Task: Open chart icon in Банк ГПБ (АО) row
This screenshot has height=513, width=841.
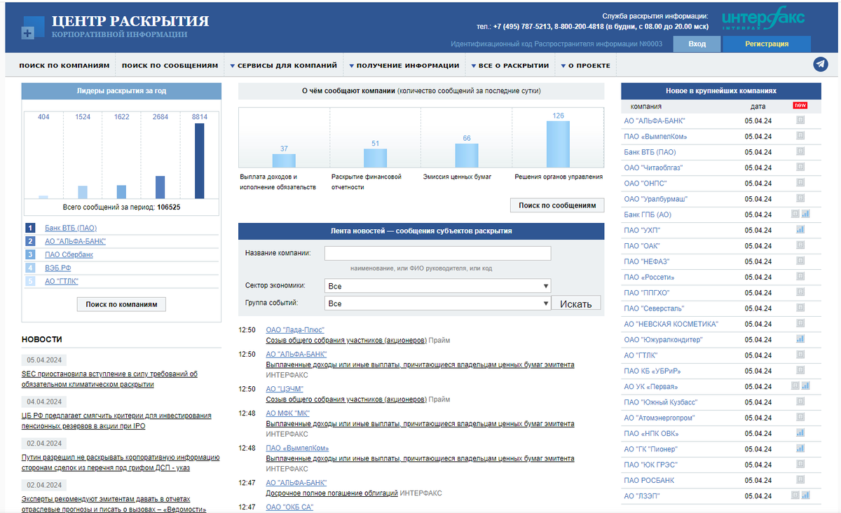Action: [x=806, y=214]
